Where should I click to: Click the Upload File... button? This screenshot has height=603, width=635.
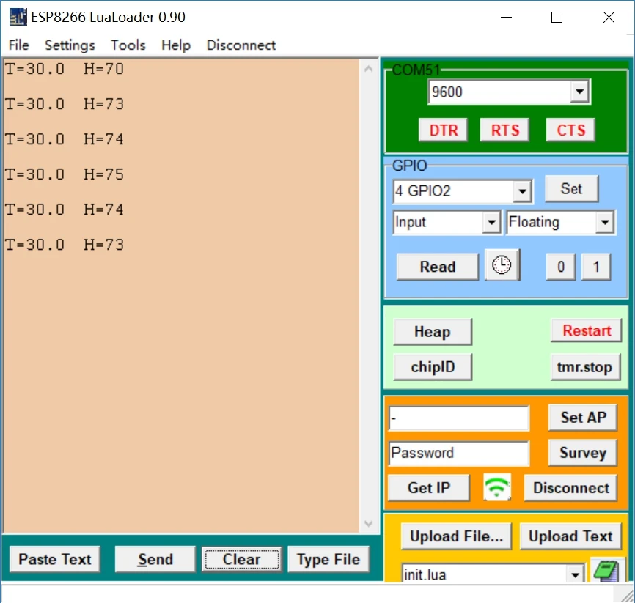click(x=456, y=536)
